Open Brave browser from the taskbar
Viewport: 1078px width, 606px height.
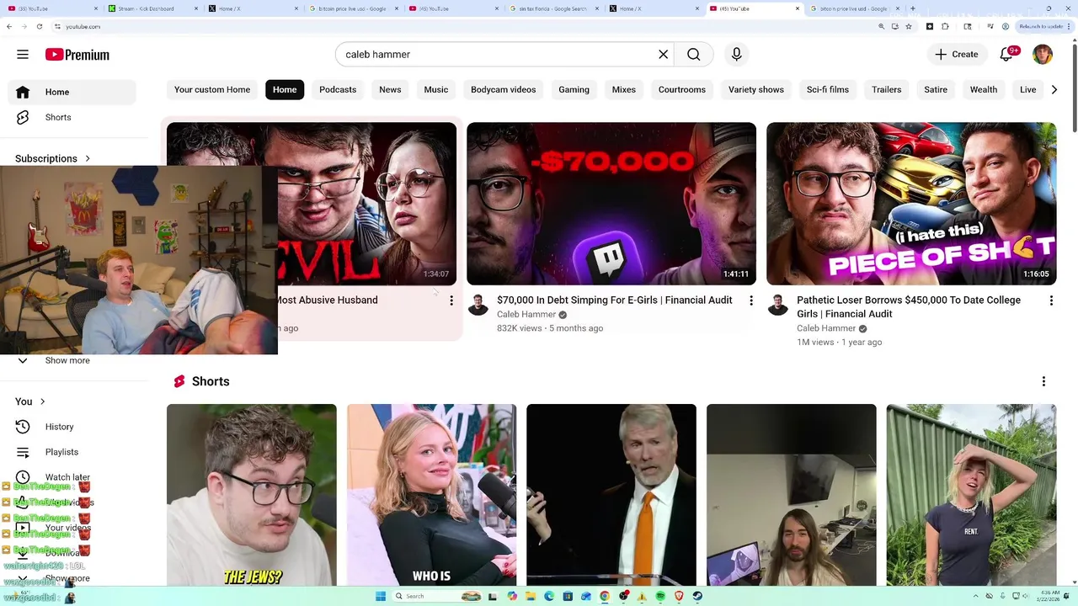[x=679, y=596]
